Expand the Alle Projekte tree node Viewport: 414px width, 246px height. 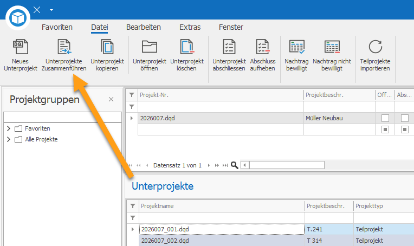tap(9, 139)
